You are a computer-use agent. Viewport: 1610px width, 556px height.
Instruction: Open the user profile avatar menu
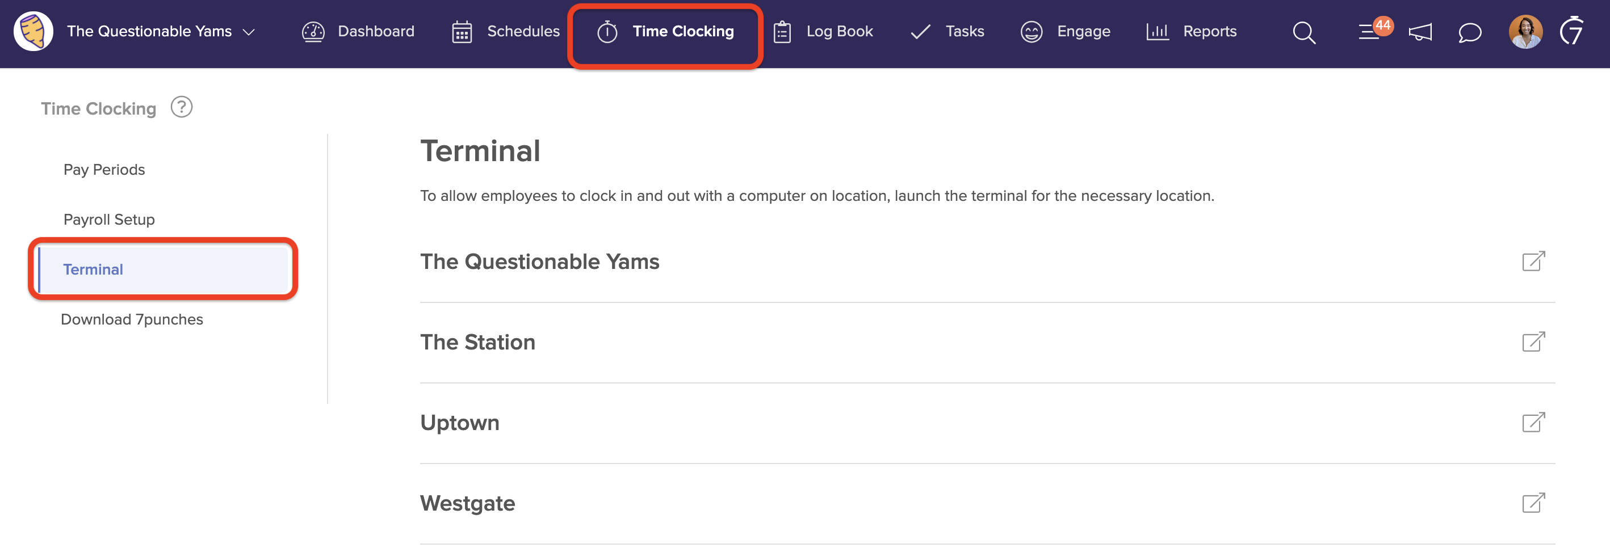[1525, 31]
